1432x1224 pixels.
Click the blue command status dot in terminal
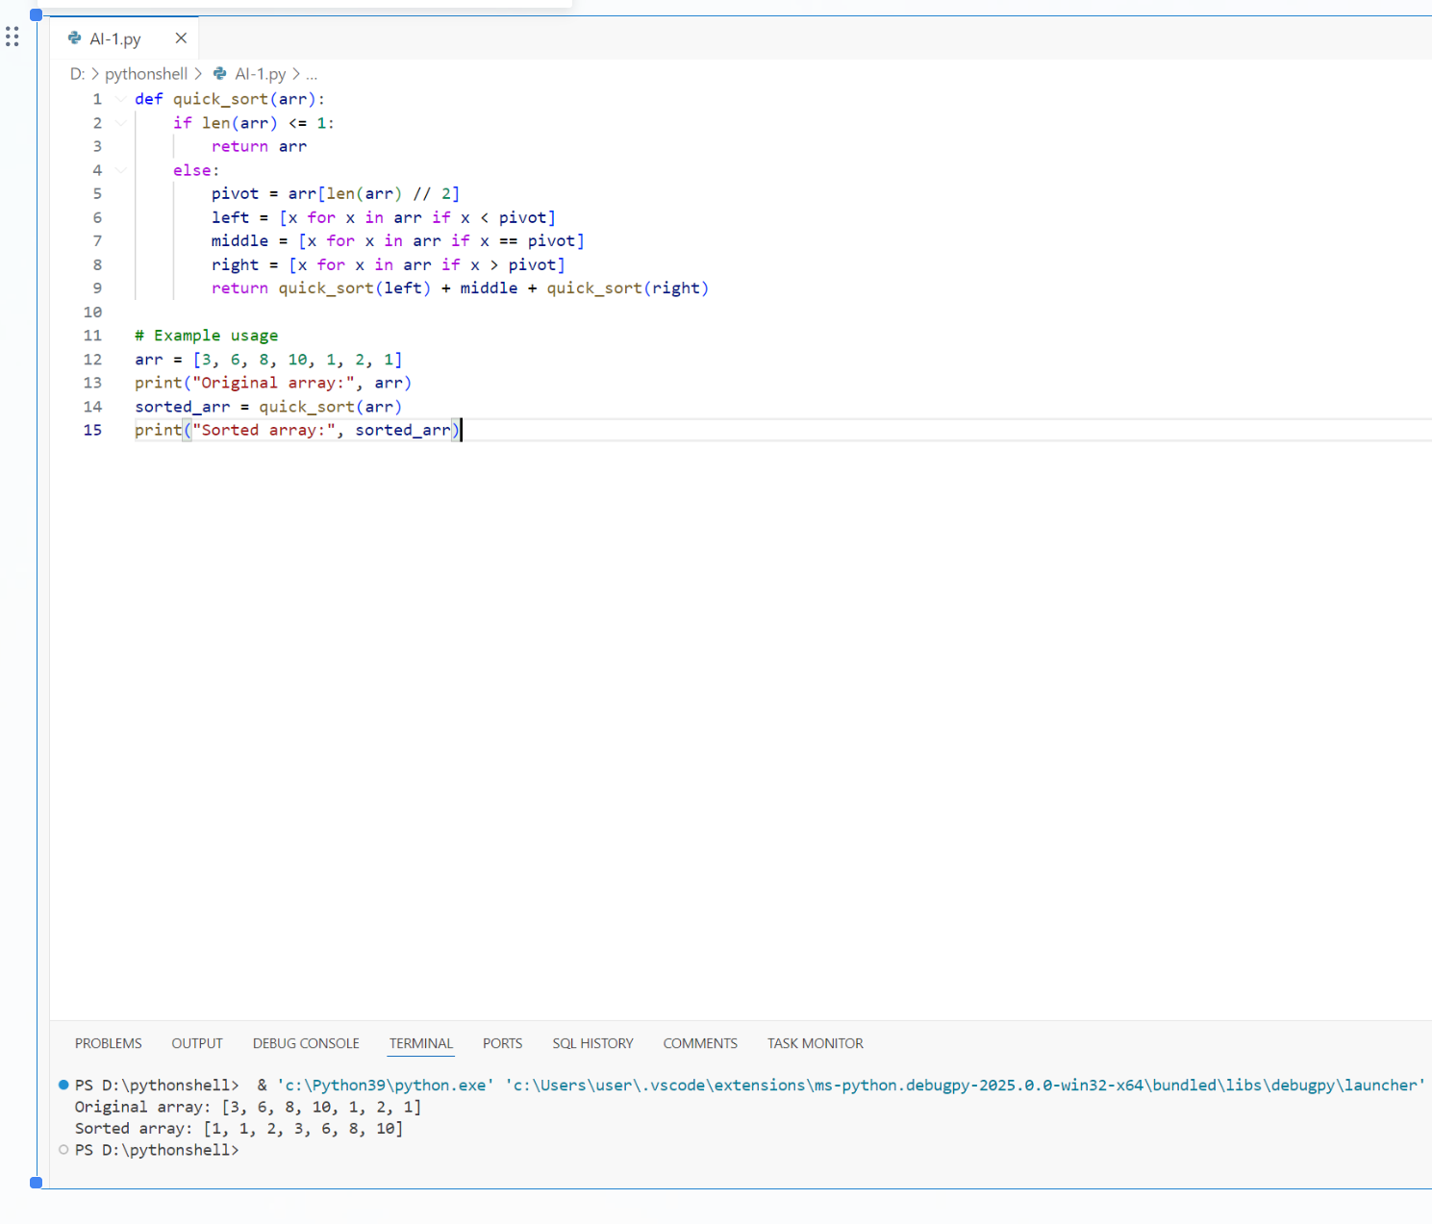63,1085
